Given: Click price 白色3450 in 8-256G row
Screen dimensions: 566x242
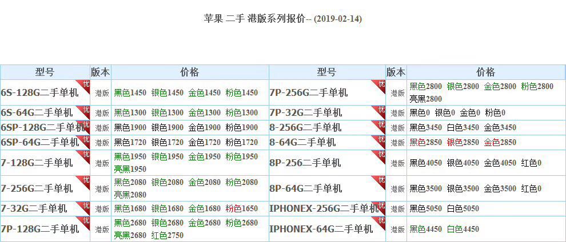Looking at the screenshot, I should 463,127.
